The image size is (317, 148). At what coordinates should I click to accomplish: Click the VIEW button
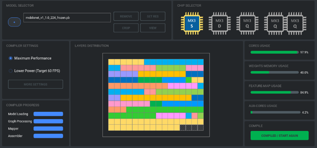point(153,28)
